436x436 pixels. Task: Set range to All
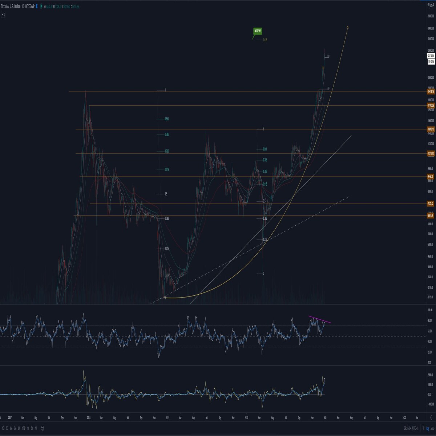pos(36,429)
